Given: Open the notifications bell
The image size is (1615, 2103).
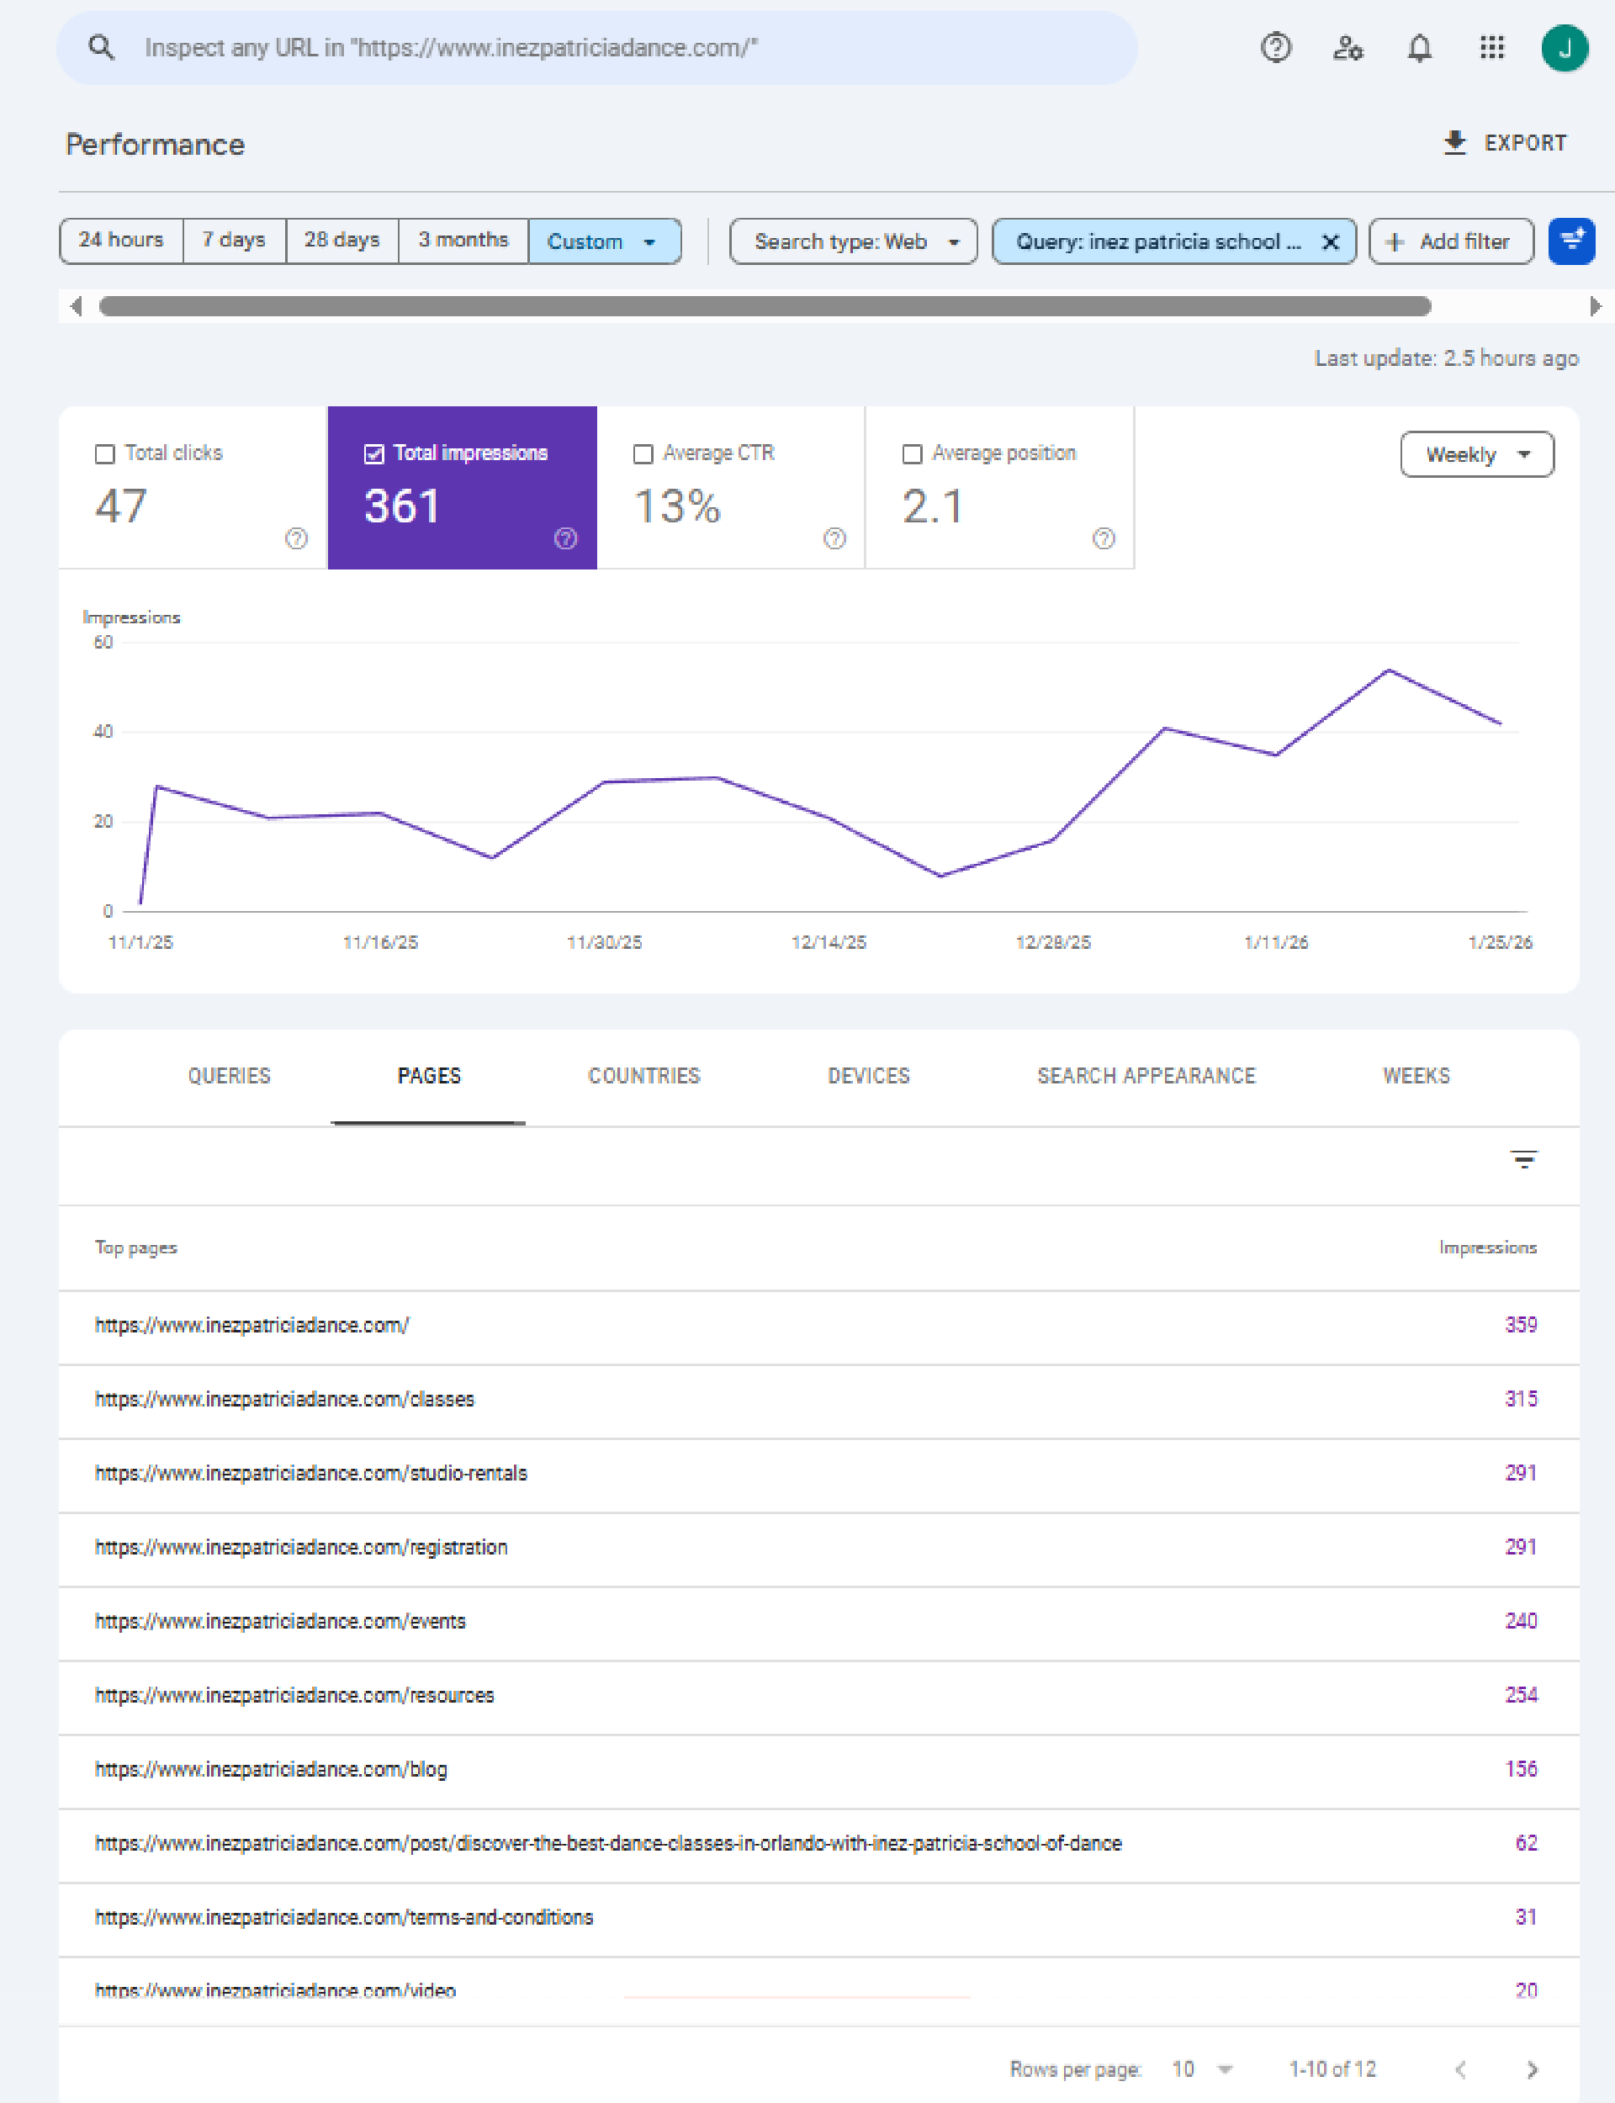Looking at the screenshot, I should [1418, 47].
